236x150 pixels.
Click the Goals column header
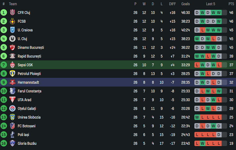point(185,4)
